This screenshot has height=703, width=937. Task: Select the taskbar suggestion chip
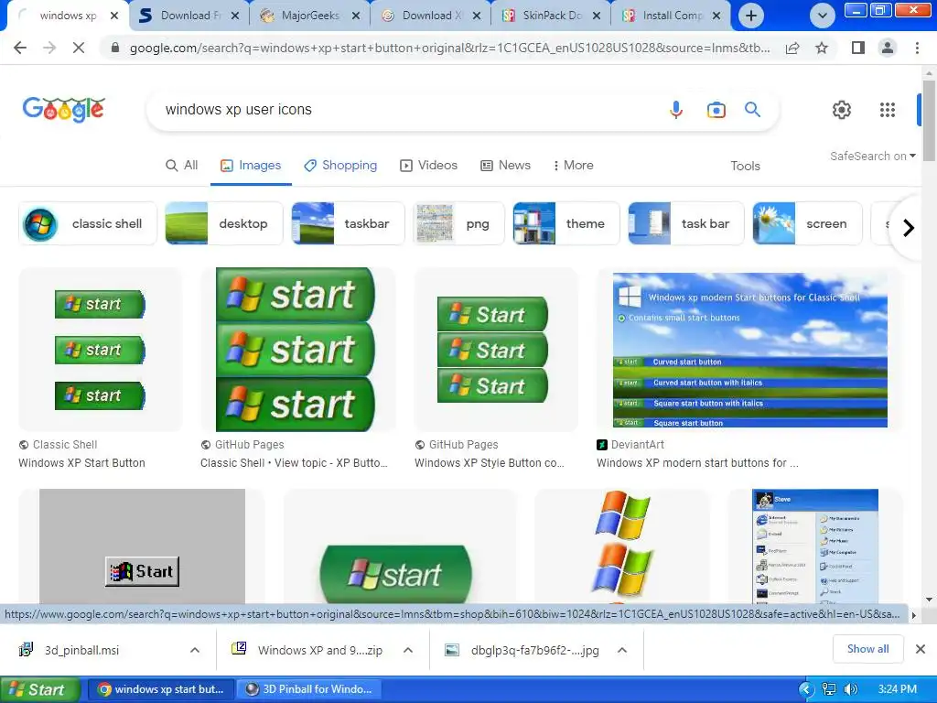pyautogui.click(x=348, y=223)
